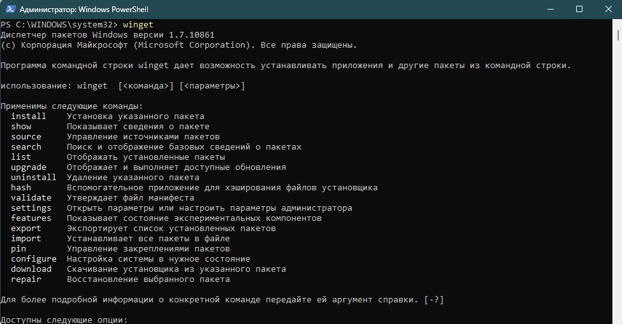The width and height of the screenshot is (622, 324).
Task: Click the 'search' command name
Action: tap(26, 147)
